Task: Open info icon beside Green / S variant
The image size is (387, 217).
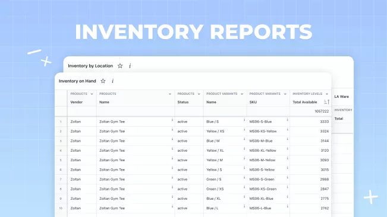Action: point(244,177)
